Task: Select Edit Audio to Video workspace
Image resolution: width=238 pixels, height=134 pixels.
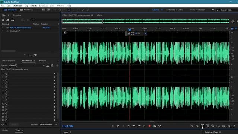Action: (174, 10)
